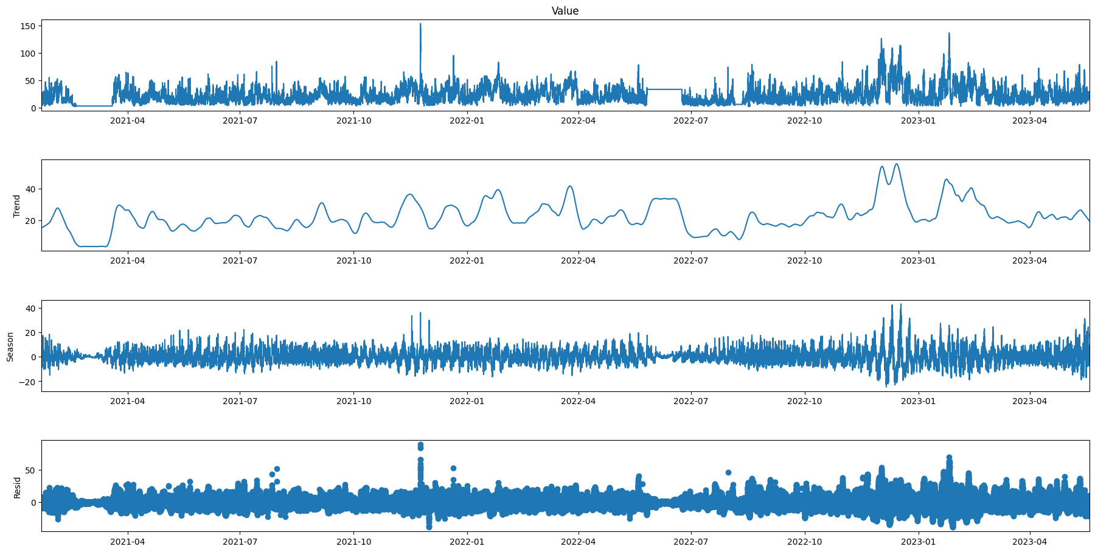Click the highest peak of Trend curve

896,164
